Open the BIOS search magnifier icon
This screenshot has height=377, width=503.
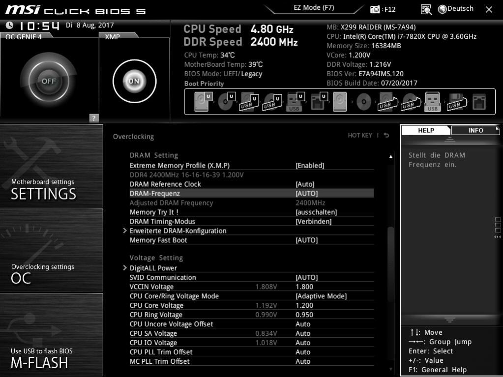tap(426, 10)
